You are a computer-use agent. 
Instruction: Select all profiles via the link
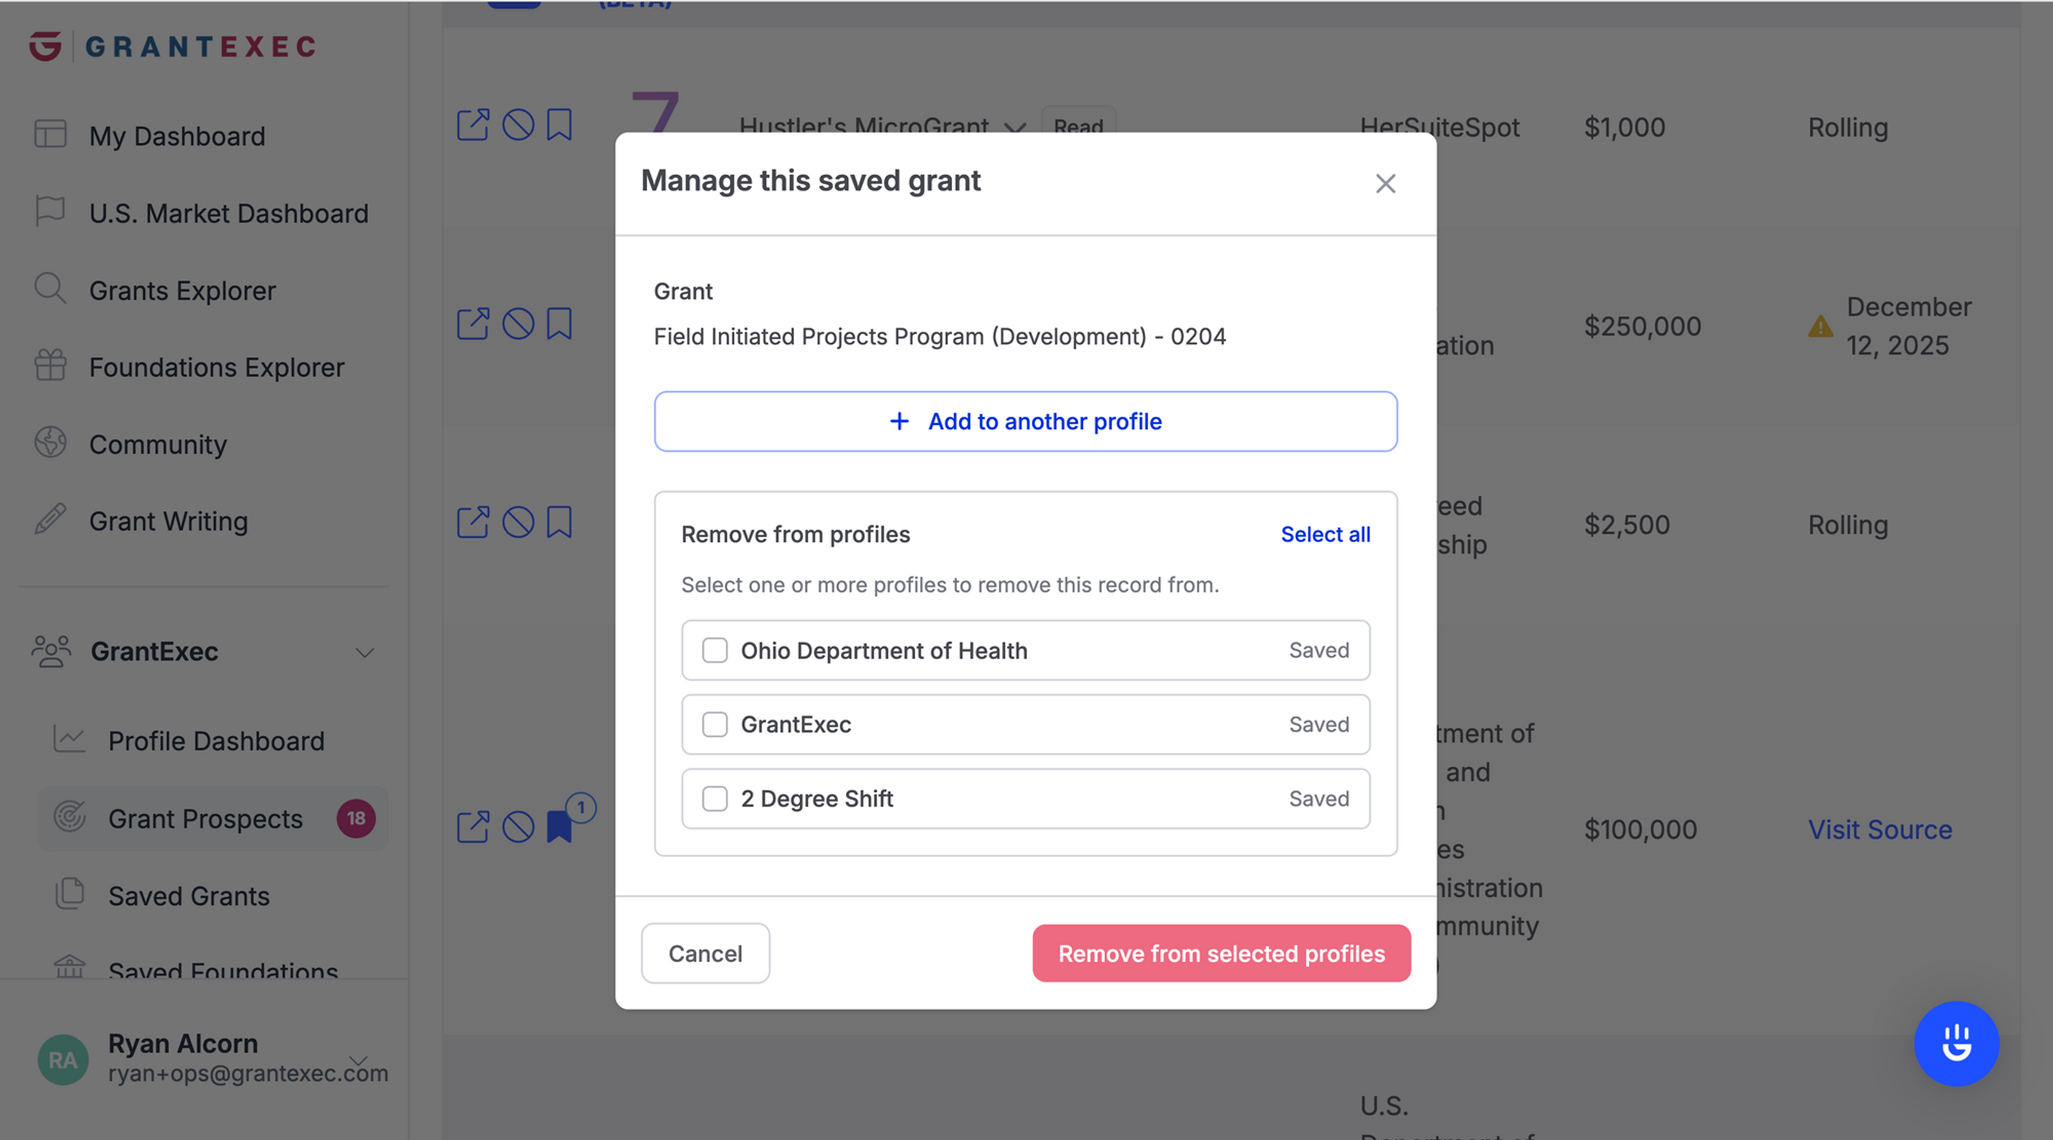coord(1325,534)
